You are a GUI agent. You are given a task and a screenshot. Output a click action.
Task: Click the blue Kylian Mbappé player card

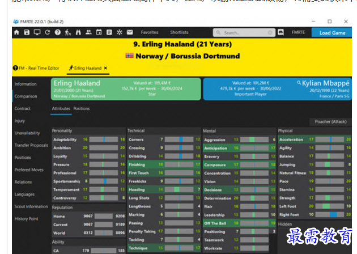pyautogui.click(x=277, y=89)
